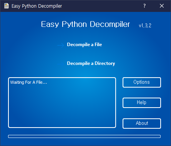The image size is (171, 146).
Task: Click the Help button
Action: click(x=142, y=103)
